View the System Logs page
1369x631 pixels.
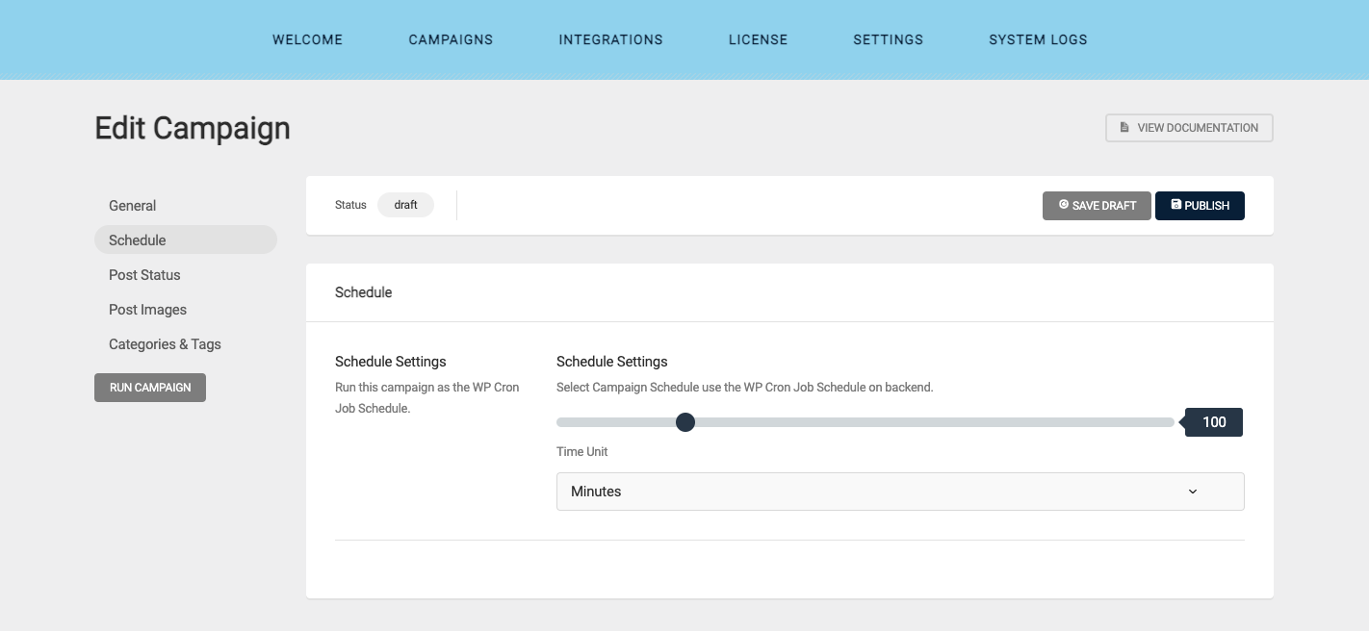coord(1038,39)
